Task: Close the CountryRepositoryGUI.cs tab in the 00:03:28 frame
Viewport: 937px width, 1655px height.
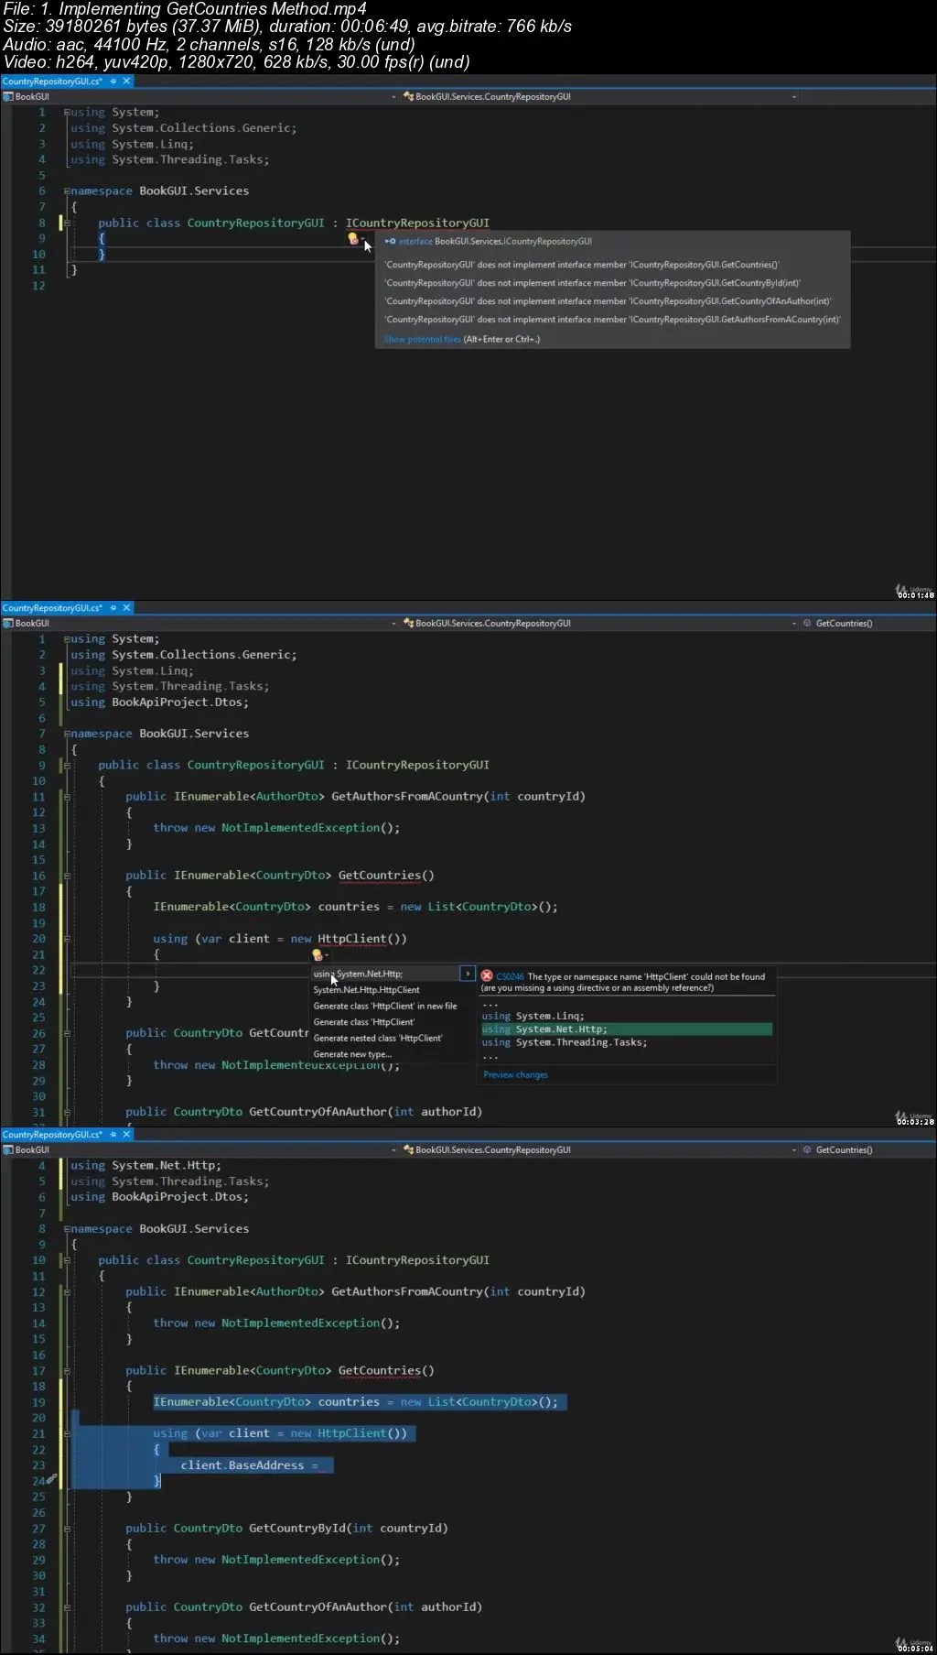Action: (127, 608)
